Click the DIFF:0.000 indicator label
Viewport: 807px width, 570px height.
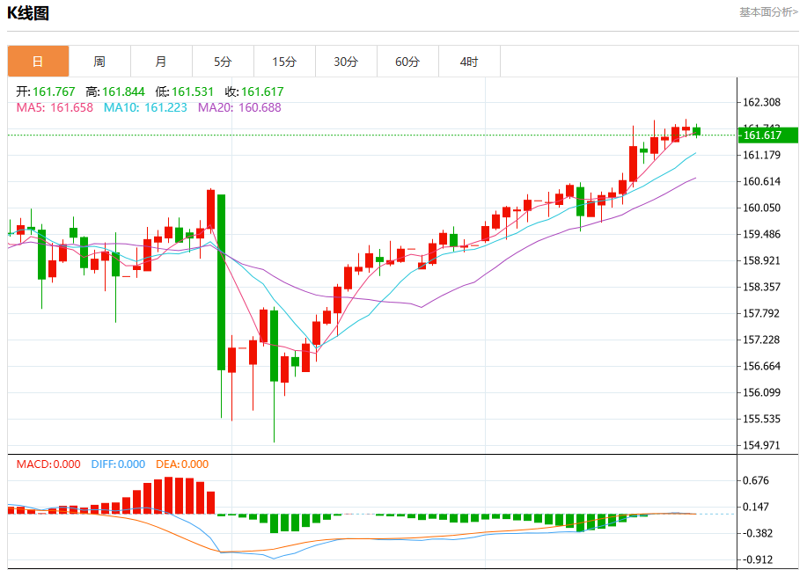pos(119,464)
